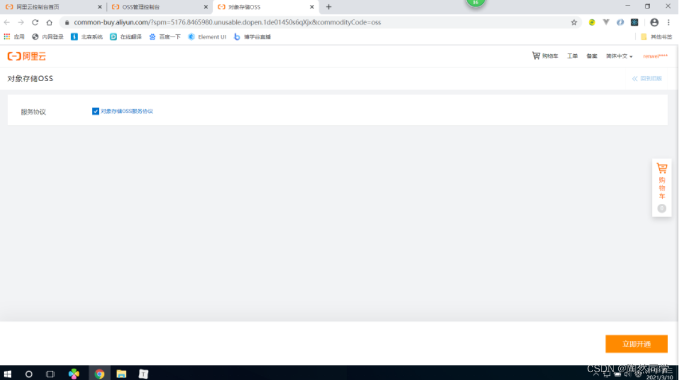Select the 对象存储OSS browser tab

(x=265, y=7)
